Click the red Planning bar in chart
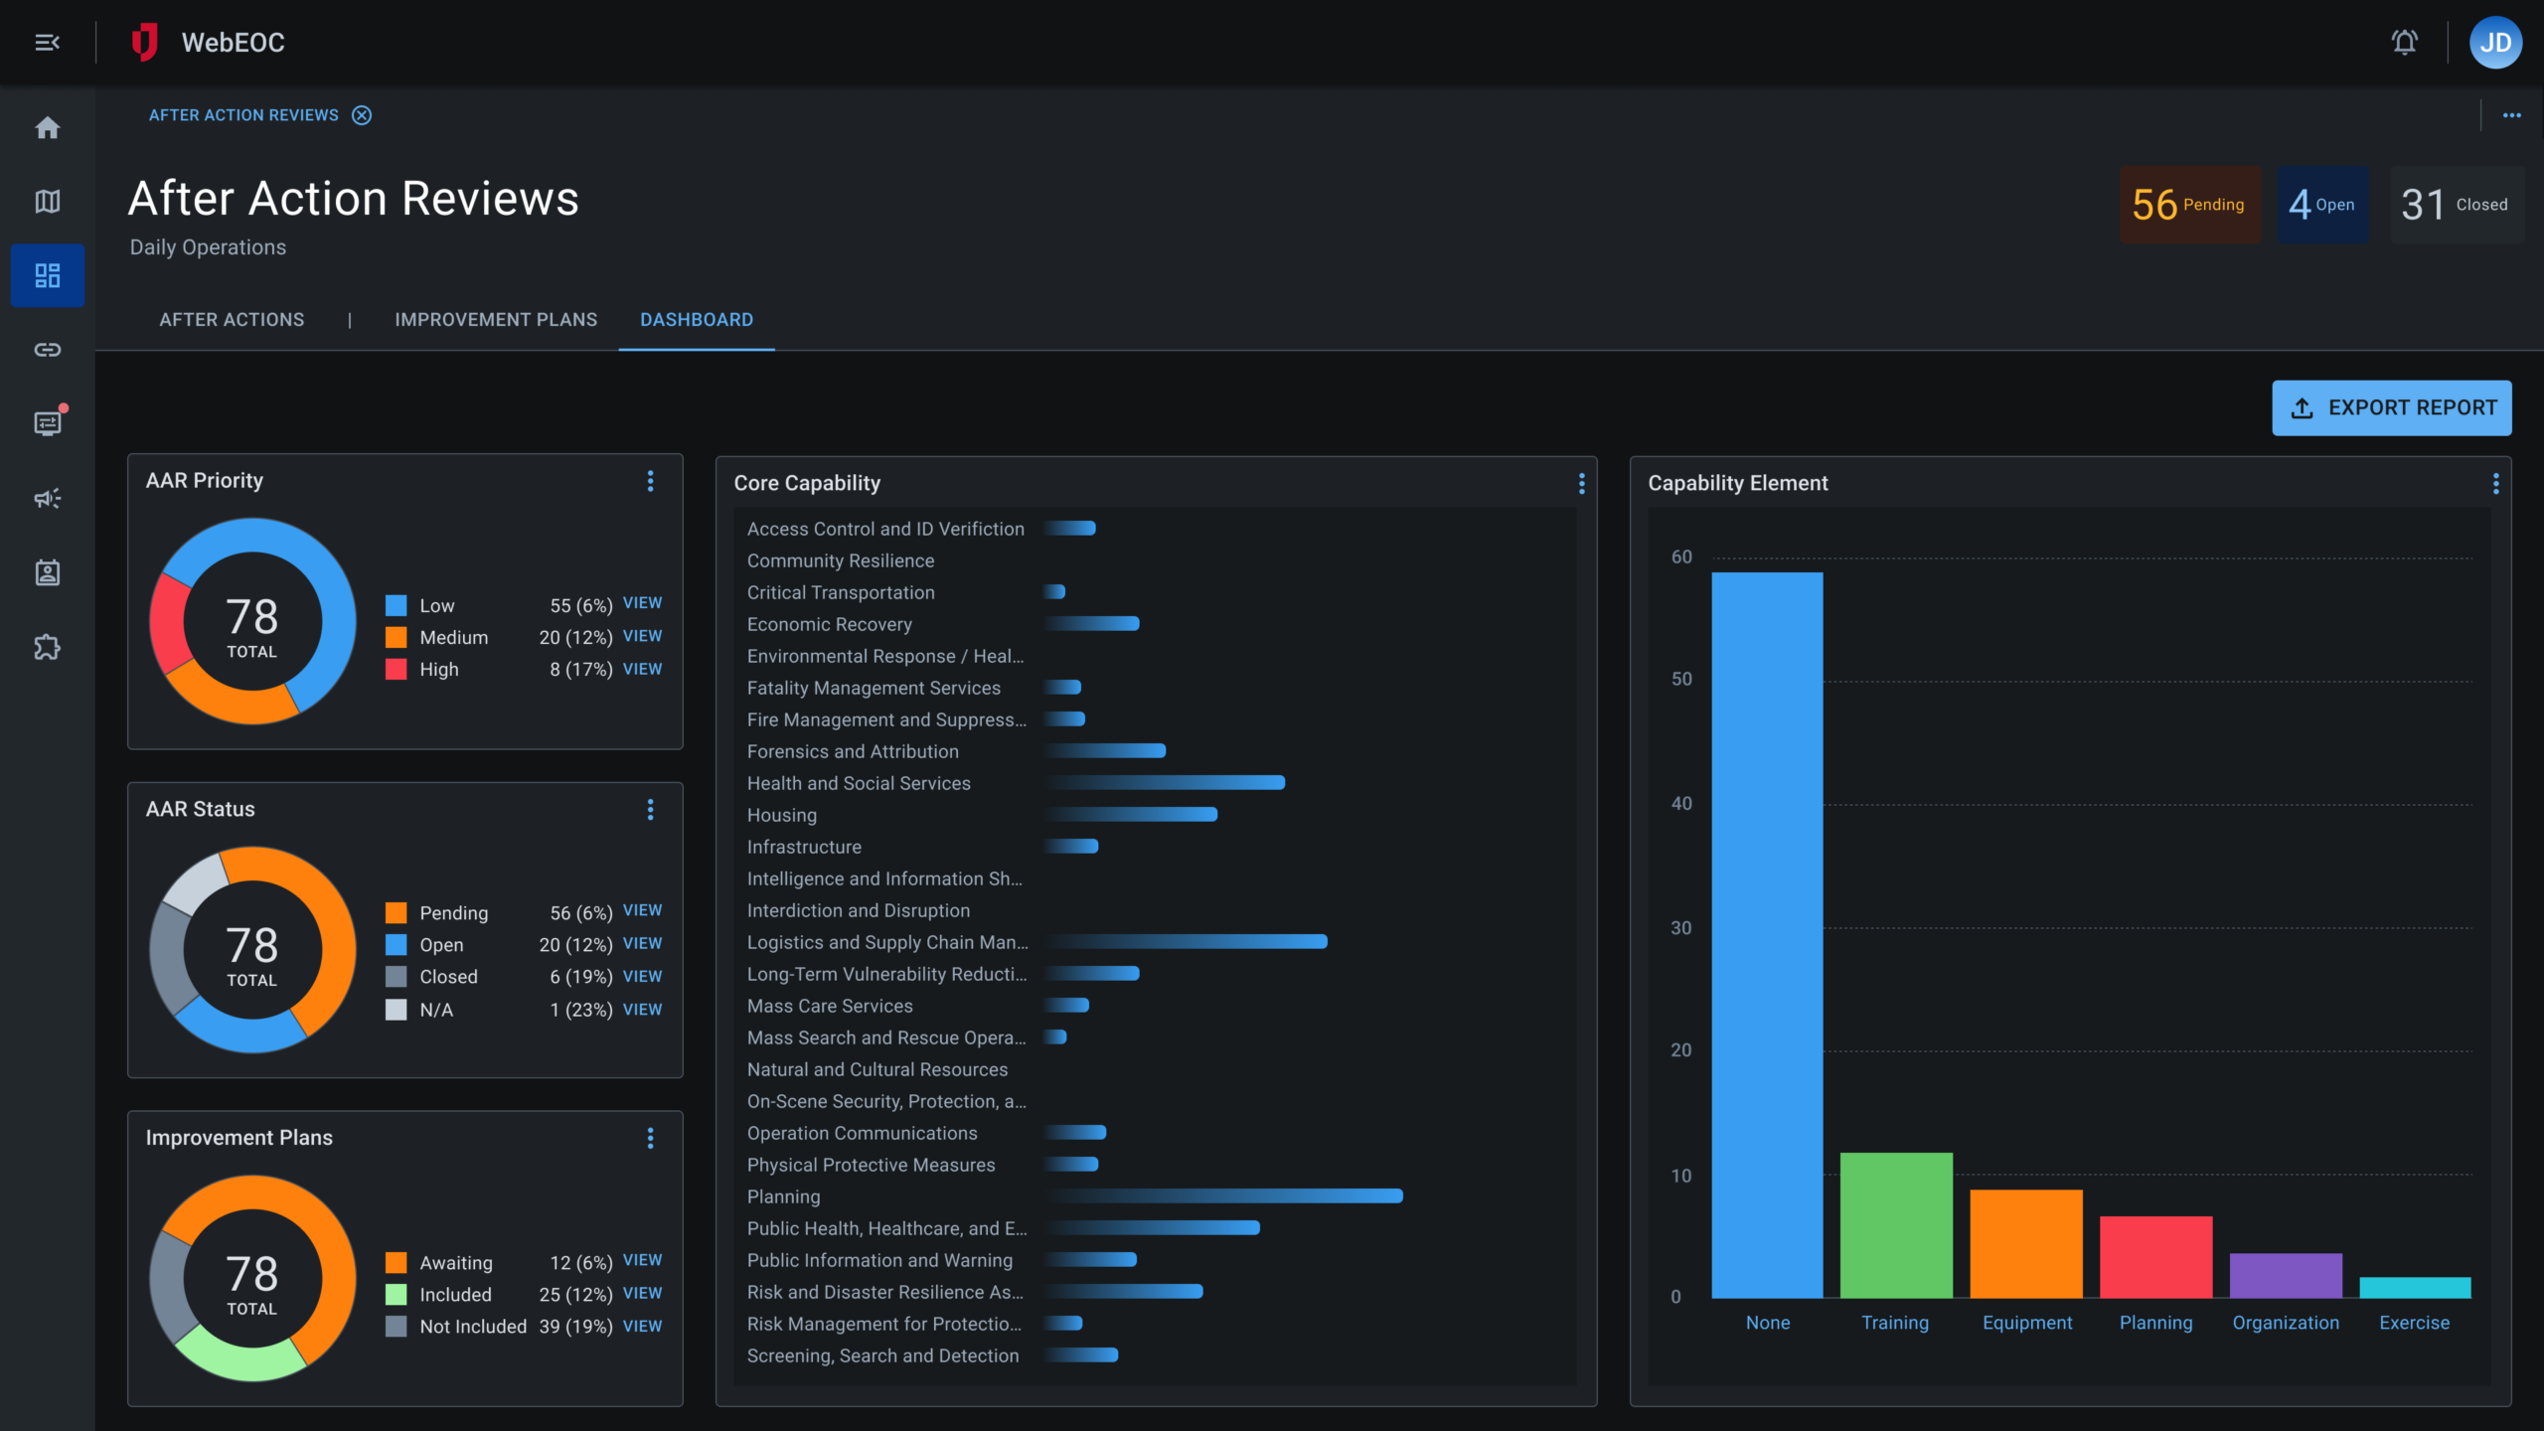The image size is (2544, 1431). coord(2155,1257)
